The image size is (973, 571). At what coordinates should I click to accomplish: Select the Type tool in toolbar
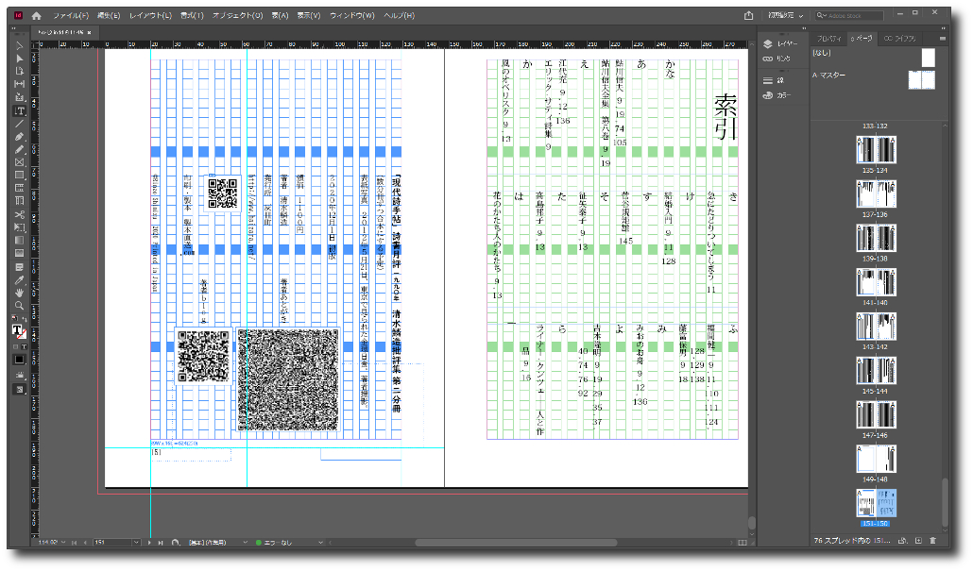pos(19,110)
